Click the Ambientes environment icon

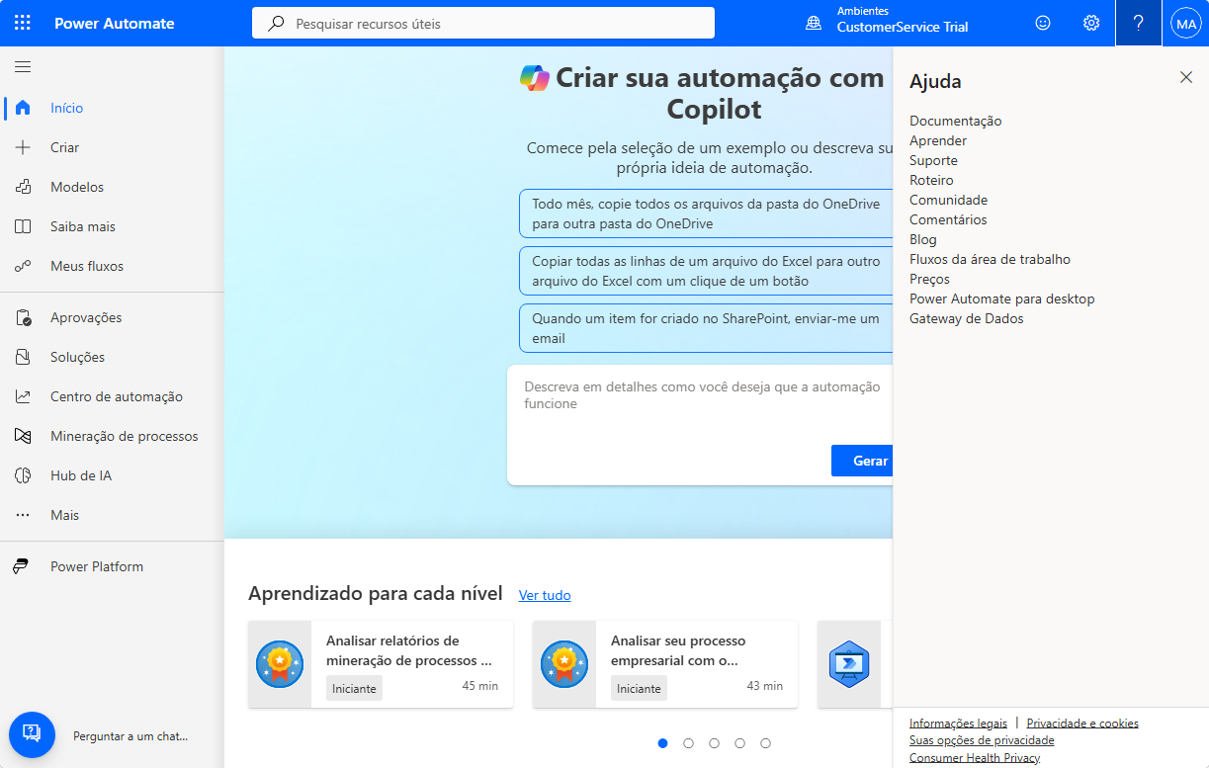click(814, 23)
